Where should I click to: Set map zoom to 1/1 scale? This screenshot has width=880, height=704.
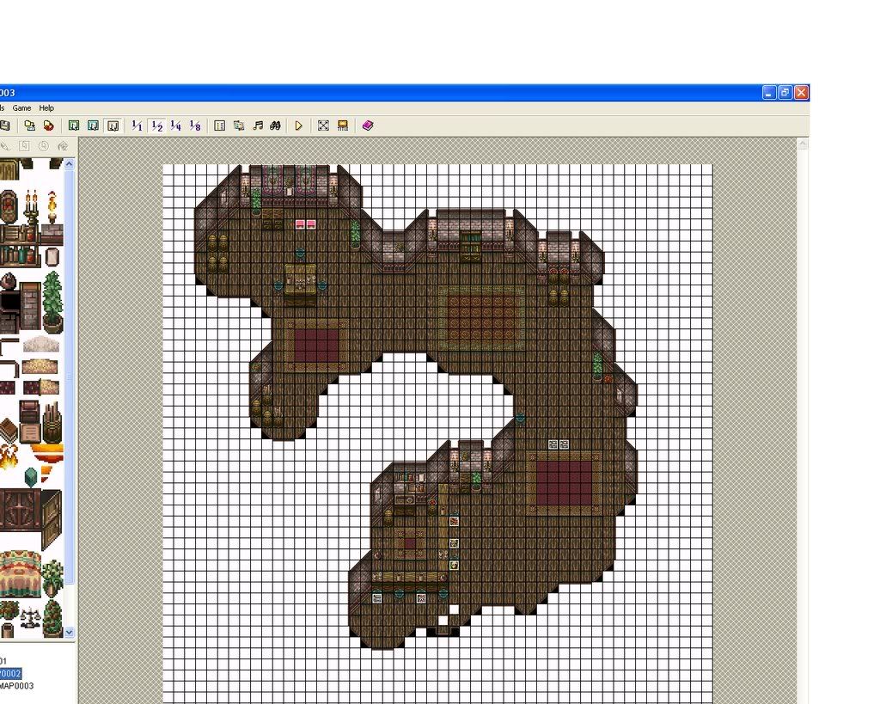137,125
